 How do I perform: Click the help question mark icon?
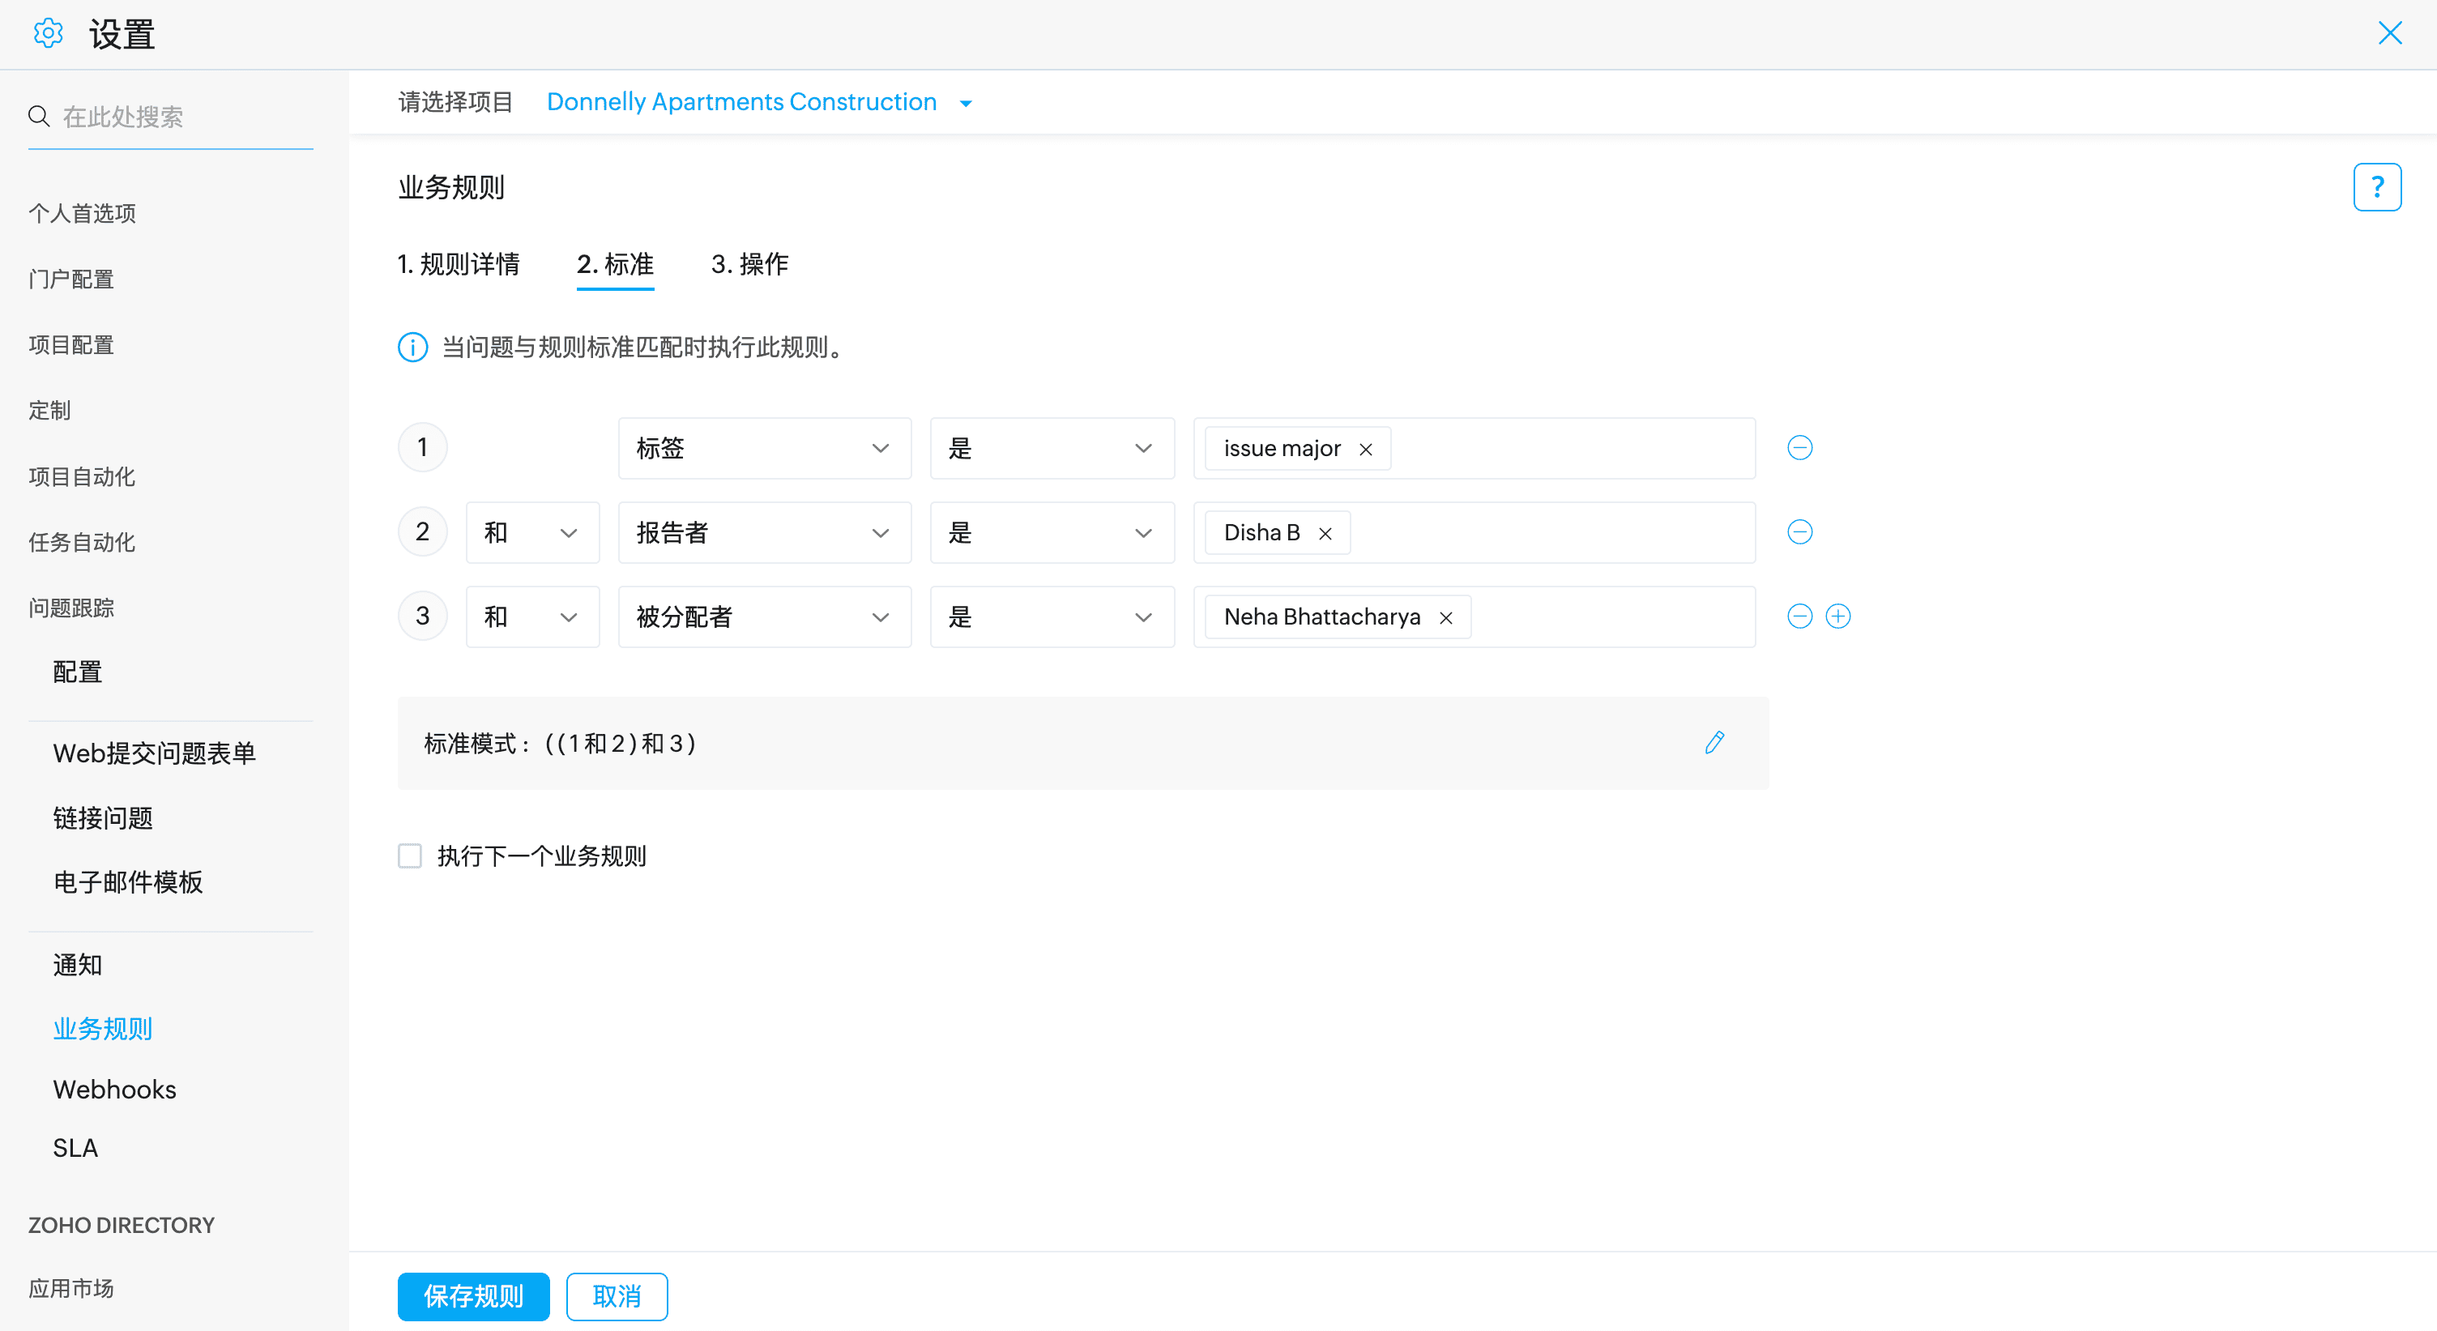2375,187
